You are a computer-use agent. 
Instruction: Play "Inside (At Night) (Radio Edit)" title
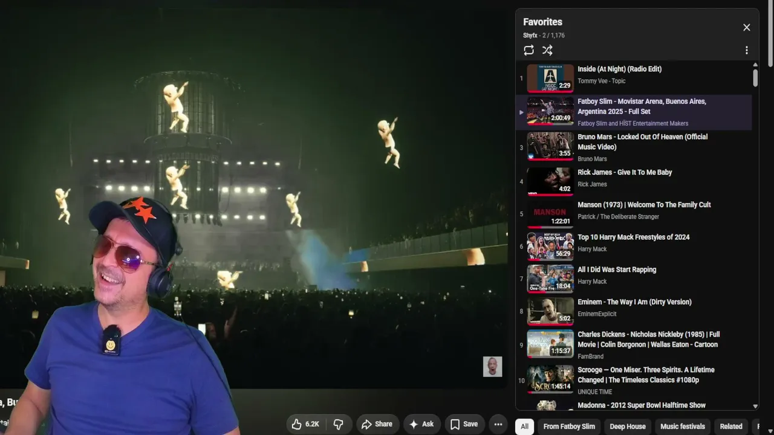point(619,69)
